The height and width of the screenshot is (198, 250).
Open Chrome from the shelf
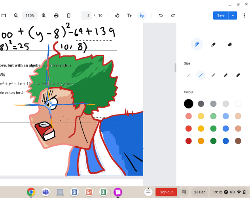31,192
